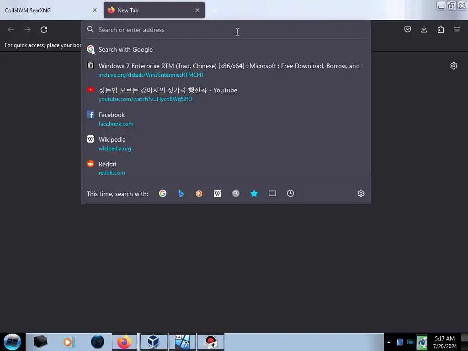The image size is (468, 351).
Task: Open Windows 7 Enterprise RTM archive.org suggestion
Action: pyautogui.click(x=226, y=70)
